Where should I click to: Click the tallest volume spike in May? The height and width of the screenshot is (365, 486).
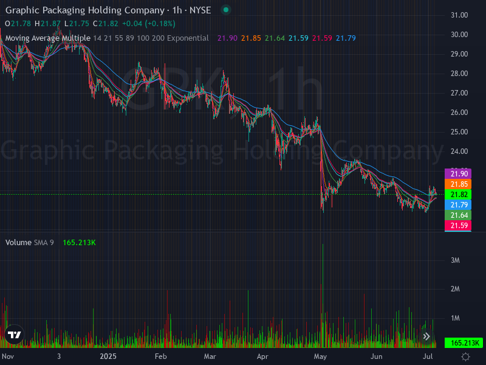(x=323, y=296)
